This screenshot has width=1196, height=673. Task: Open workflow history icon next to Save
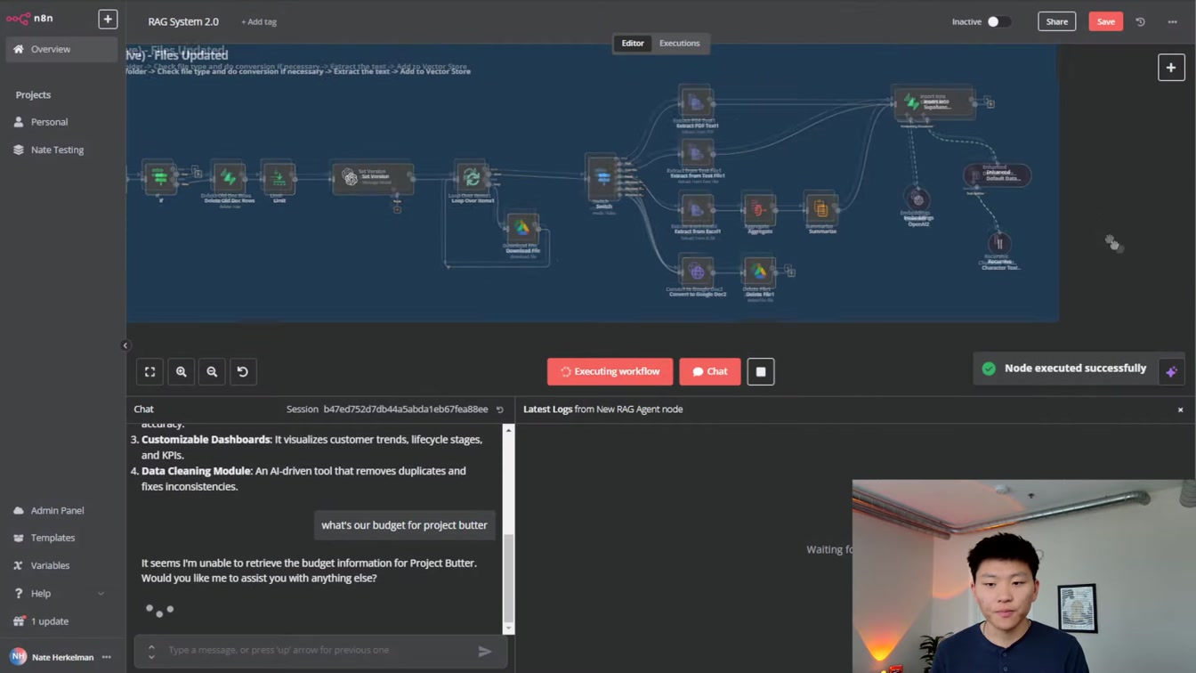1141,21
